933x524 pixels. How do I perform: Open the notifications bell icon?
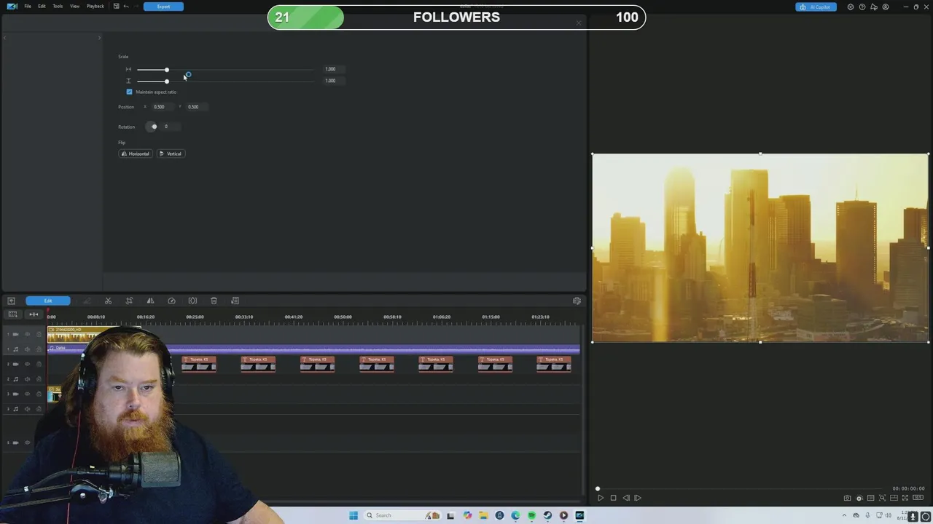(874, 7)
